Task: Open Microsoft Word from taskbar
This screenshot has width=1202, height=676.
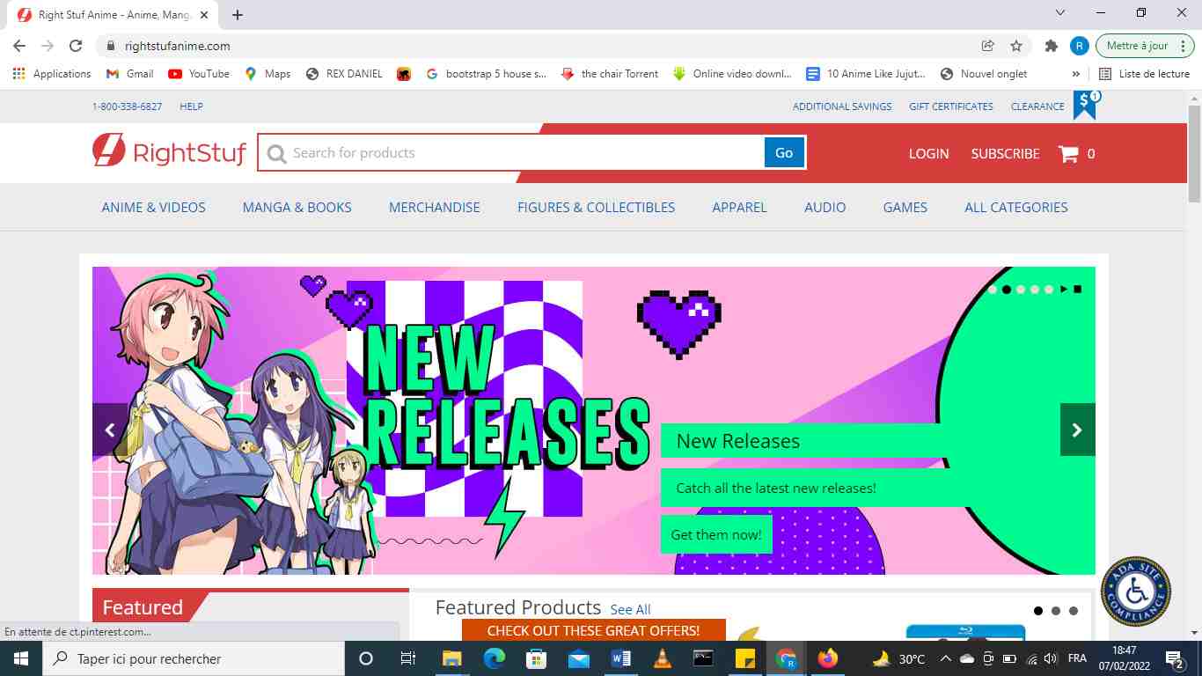Action: click(x=620, y=658)
